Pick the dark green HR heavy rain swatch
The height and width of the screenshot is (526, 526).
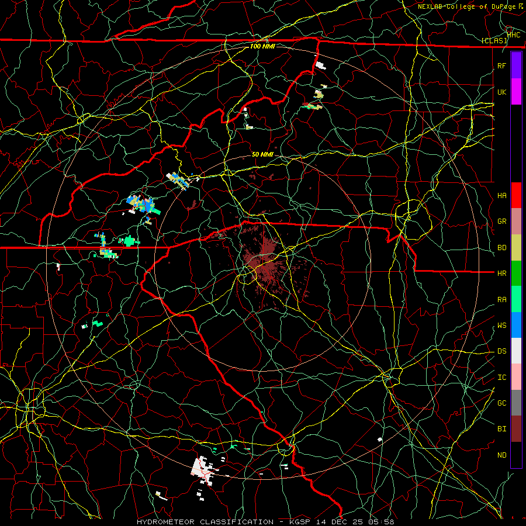[x=516, y=273]
